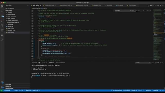The width and height of the screenshot is (165, 93).
Task: Close the wdio.conf.js tab
Action: [40, 6]
